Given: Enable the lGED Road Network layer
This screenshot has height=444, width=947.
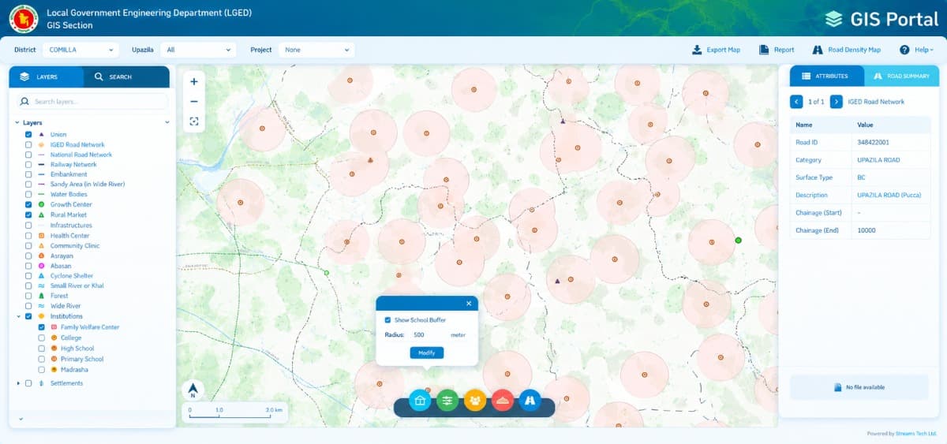Looking at the screenshot, I should click(28, 145).
